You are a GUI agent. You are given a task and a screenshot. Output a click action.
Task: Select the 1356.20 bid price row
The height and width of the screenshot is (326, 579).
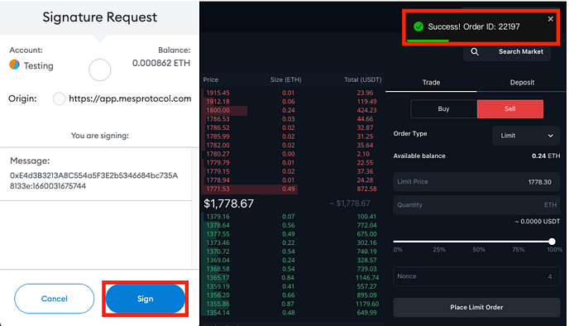[x=293, y=295]
